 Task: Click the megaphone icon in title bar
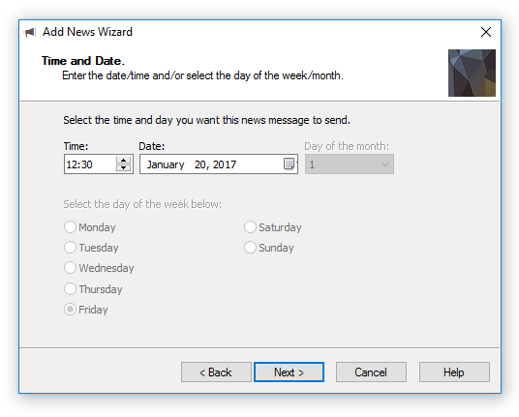30,32
